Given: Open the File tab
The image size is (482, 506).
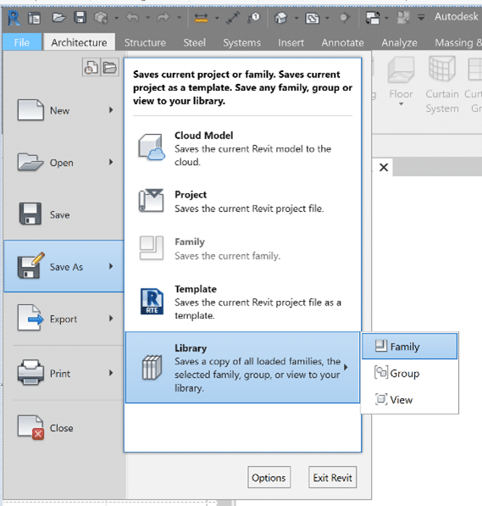Looking at the screenshot, I should click(x=22, y=42).
